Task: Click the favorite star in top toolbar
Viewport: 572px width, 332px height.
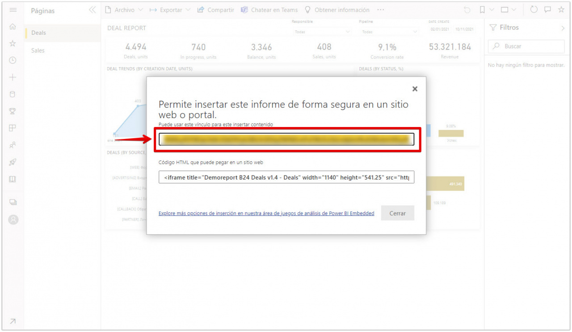Action: tap(561, 10)
